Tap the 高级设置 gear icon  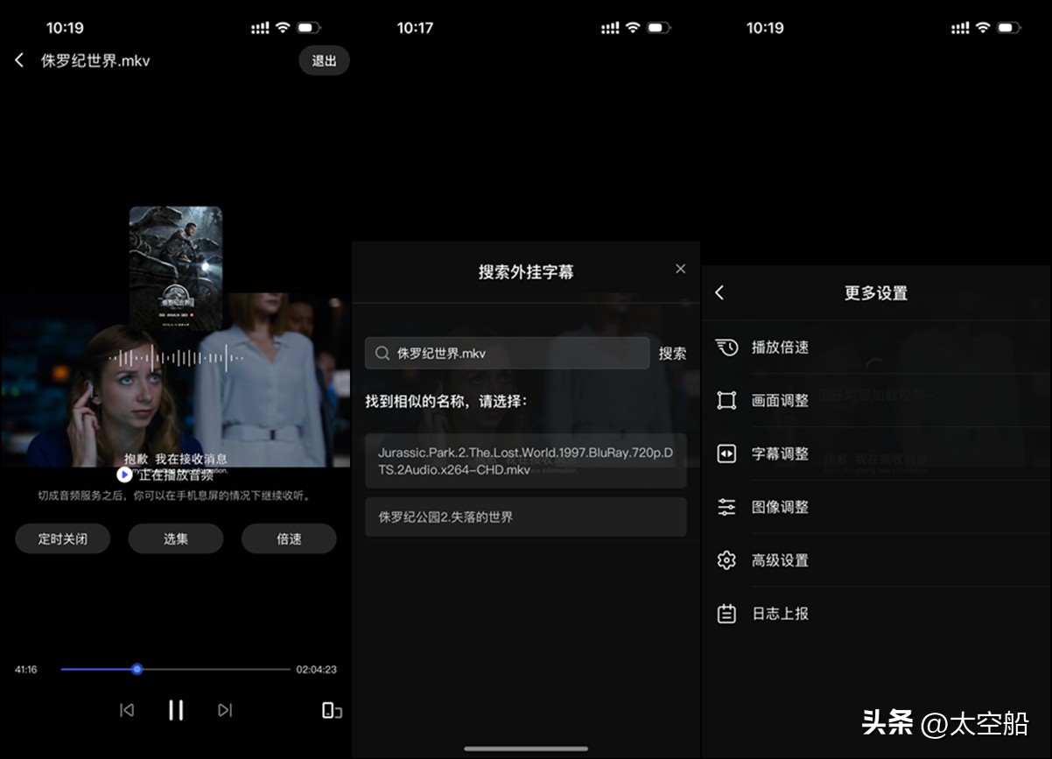coord(727,560)
